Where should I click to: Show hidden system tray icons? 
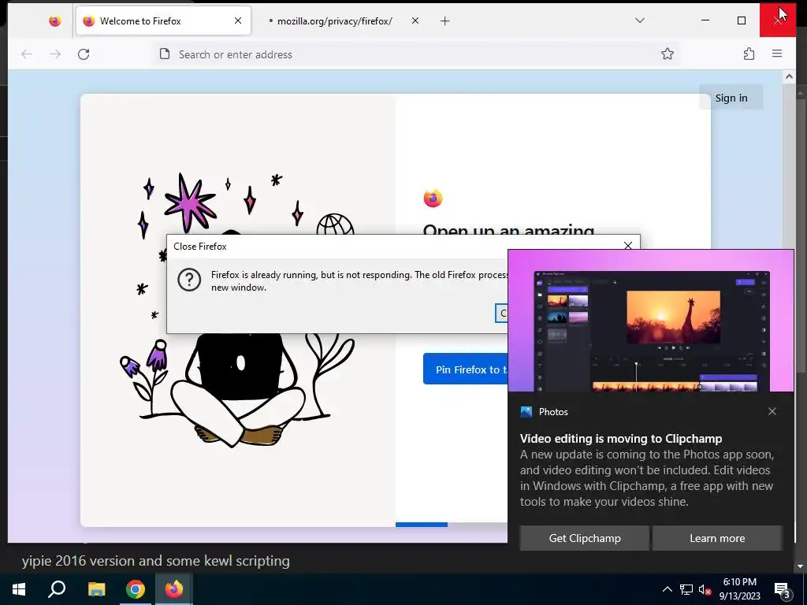667,589
